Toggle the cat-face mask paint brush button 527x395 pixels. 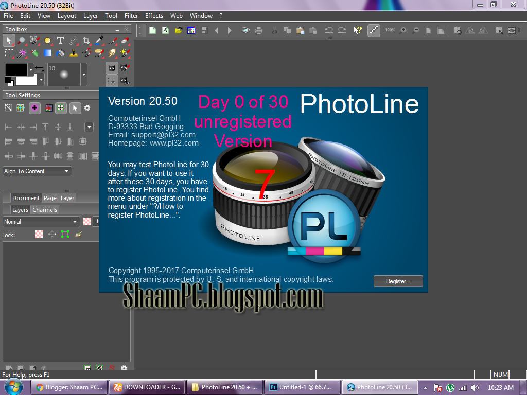(125, 68)
